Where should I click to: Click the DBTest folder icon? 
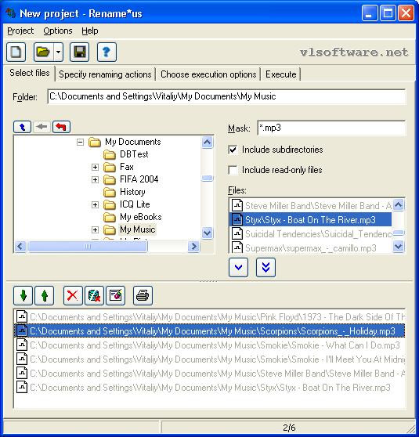pos(110,154)
